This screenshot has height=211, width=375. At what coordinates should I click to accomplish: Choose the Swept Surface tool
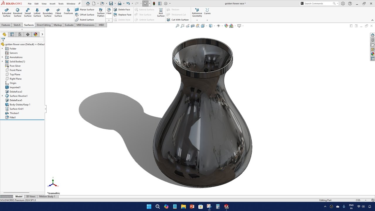click(28, 13)
